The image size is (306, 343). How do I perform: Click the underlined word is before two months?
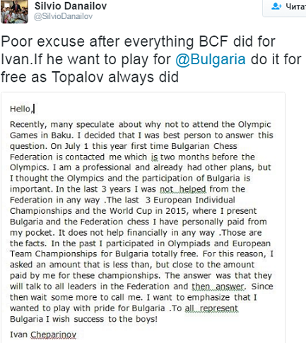pyautogui.click(x=154, y=157)
